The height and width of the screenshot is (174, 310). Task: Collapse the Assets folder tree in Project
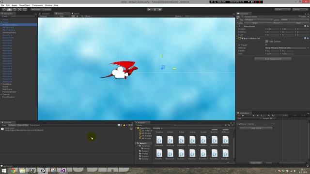pos(136,143)
